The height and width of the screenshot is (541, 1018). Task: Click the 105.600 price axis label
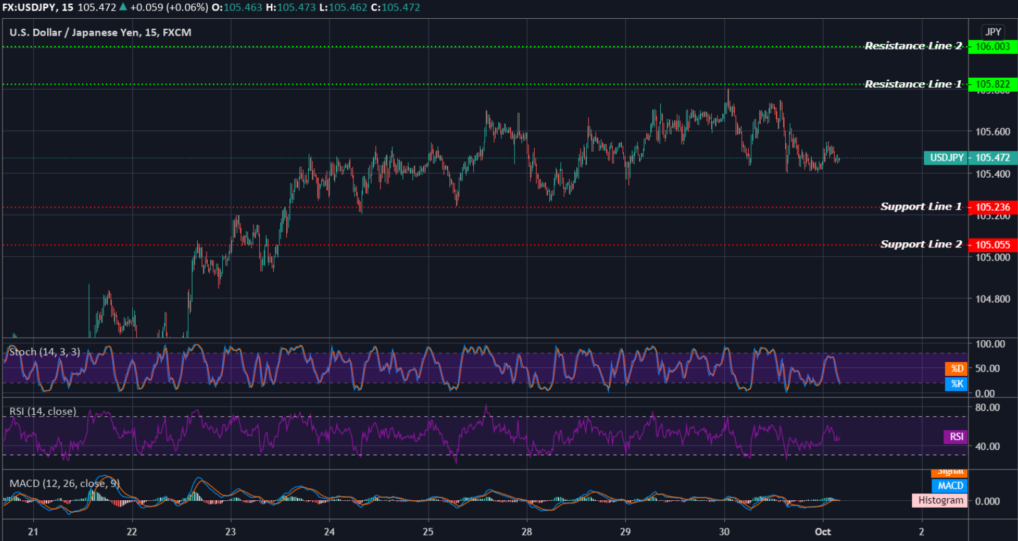pyautogui.click(x=993, y=132)
